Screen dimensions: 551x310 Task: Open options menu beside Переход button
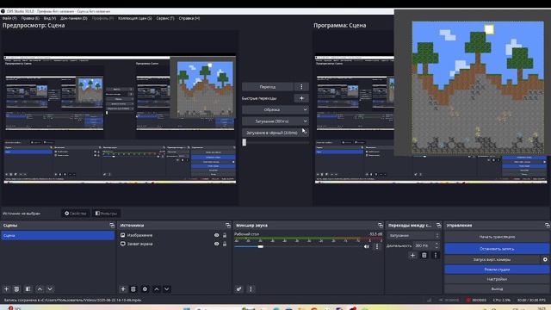tap(301, 87)
